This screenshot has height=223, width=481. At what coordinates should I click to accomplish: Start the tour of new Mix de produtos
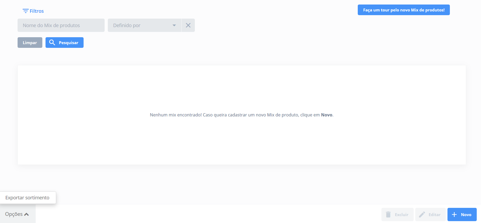(404, 10)
